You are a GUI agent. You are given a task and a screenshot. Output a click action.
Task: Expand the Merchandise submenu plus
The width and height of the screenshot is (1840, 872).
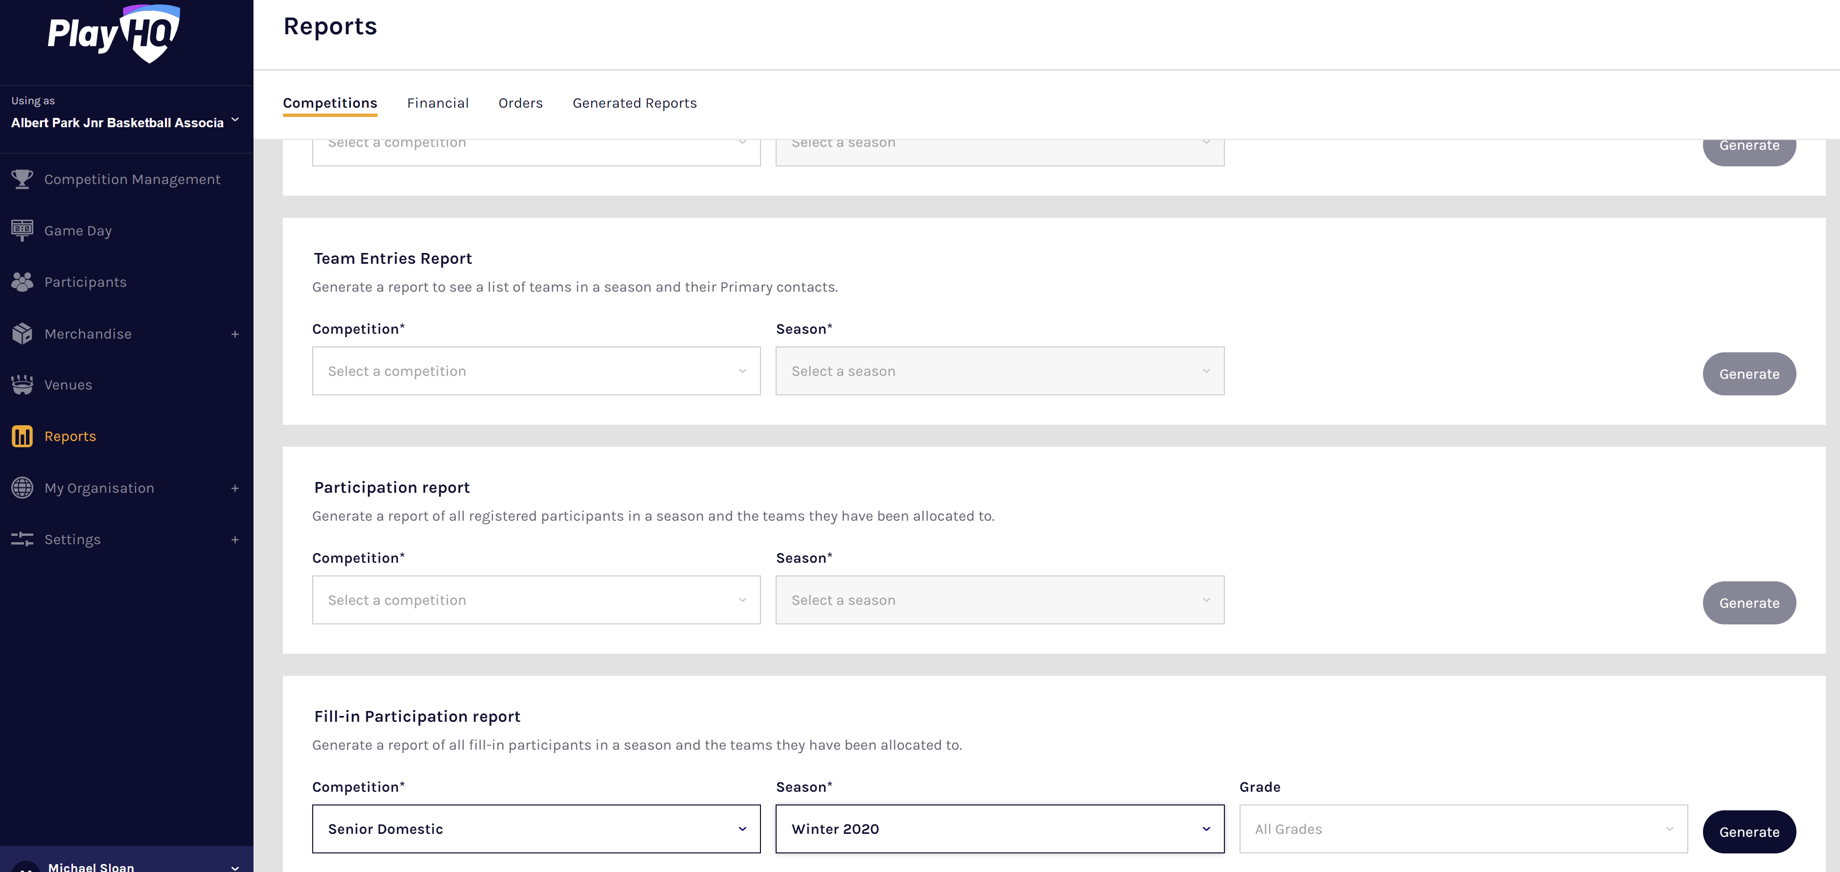coord(235,334)
